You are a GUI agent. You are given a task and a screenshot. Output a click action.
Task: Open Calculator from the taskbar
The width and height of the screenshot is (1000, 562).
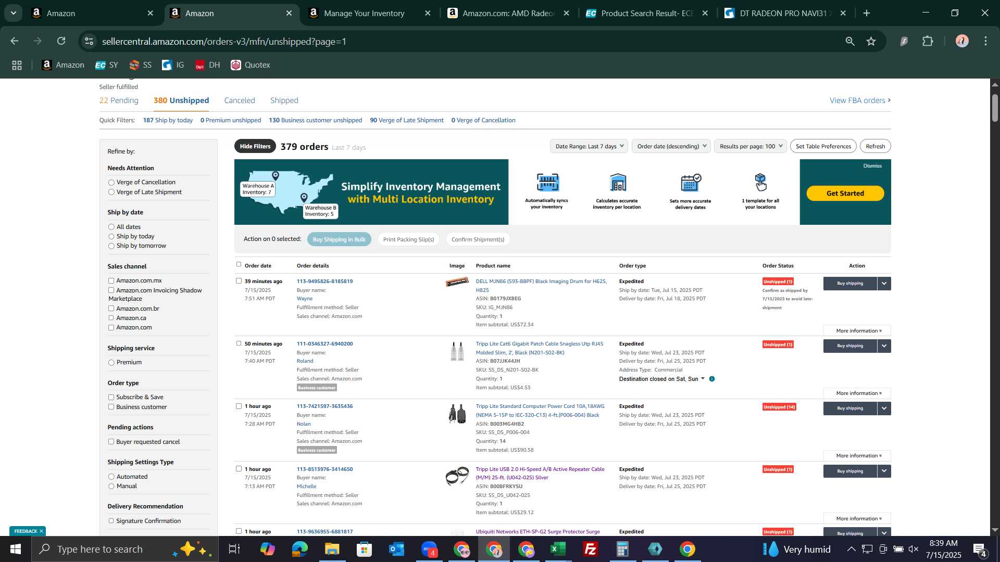[623, 549]
